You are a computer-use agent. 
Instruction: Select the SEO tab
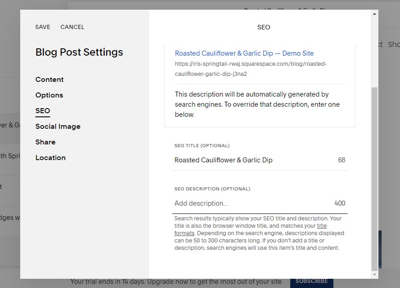click(x=43, y=111)
